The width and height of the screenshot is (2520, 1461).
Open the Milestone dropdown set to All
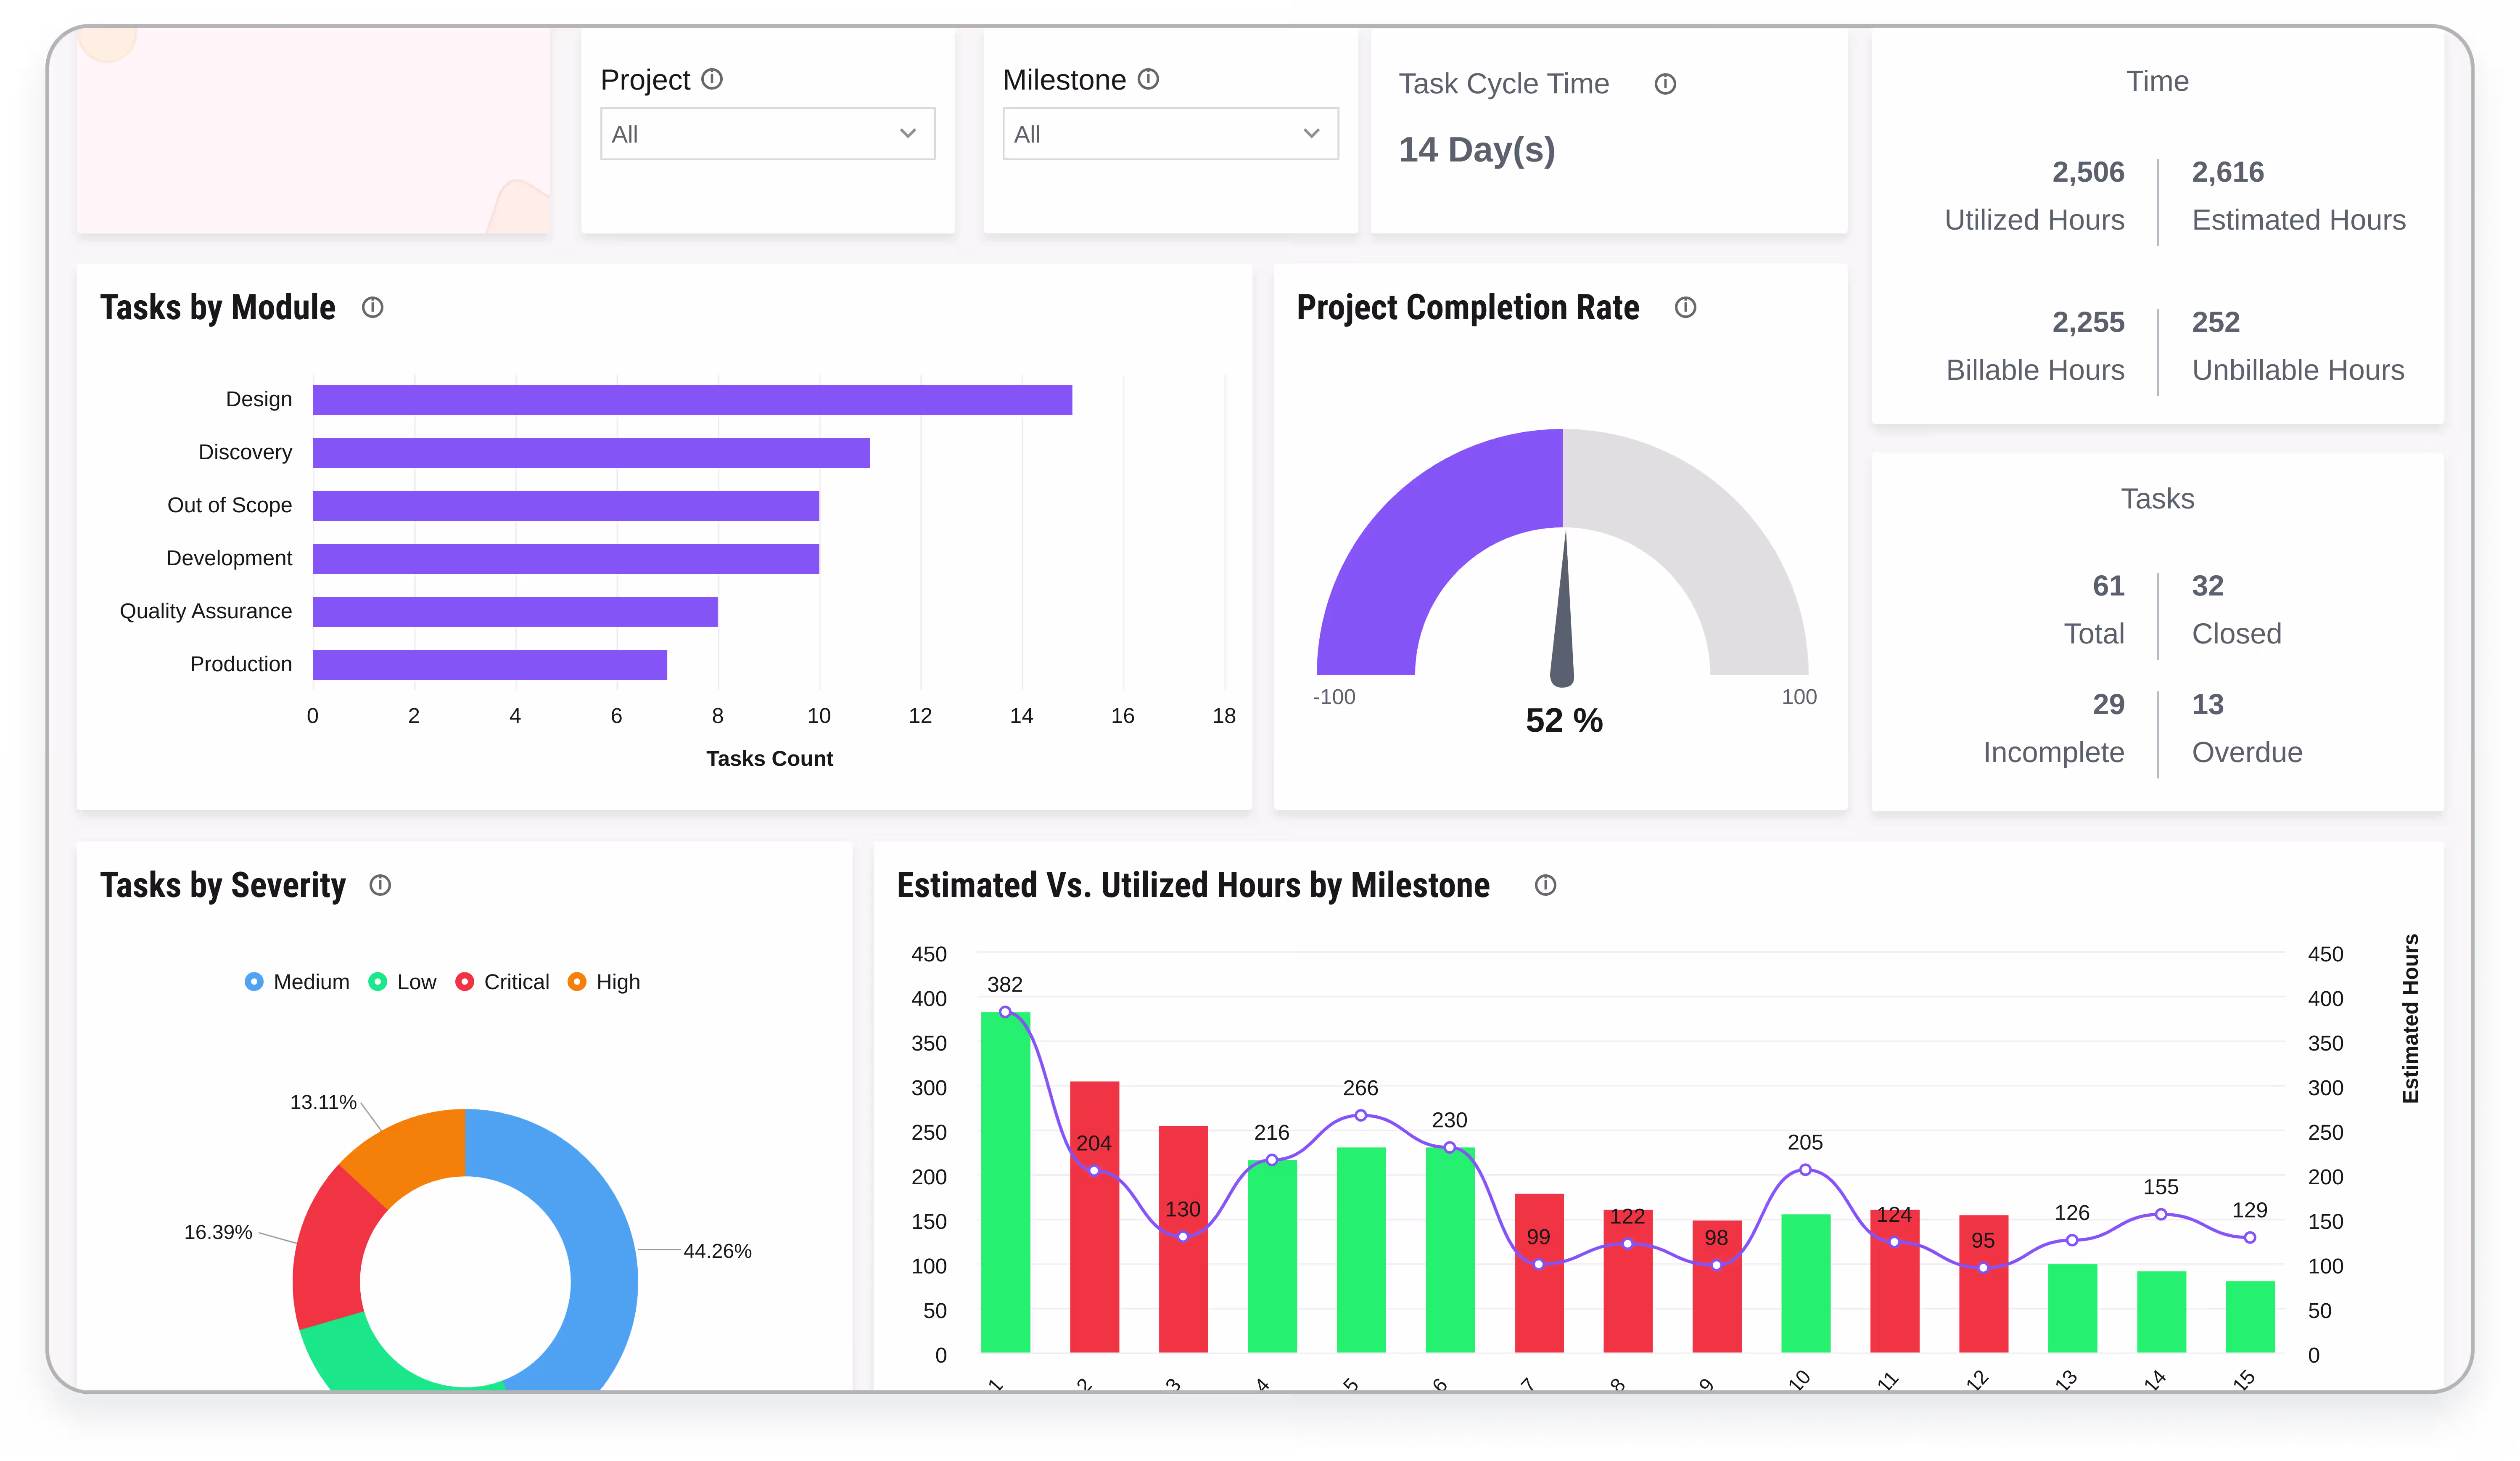click(x=1170, y=134)
